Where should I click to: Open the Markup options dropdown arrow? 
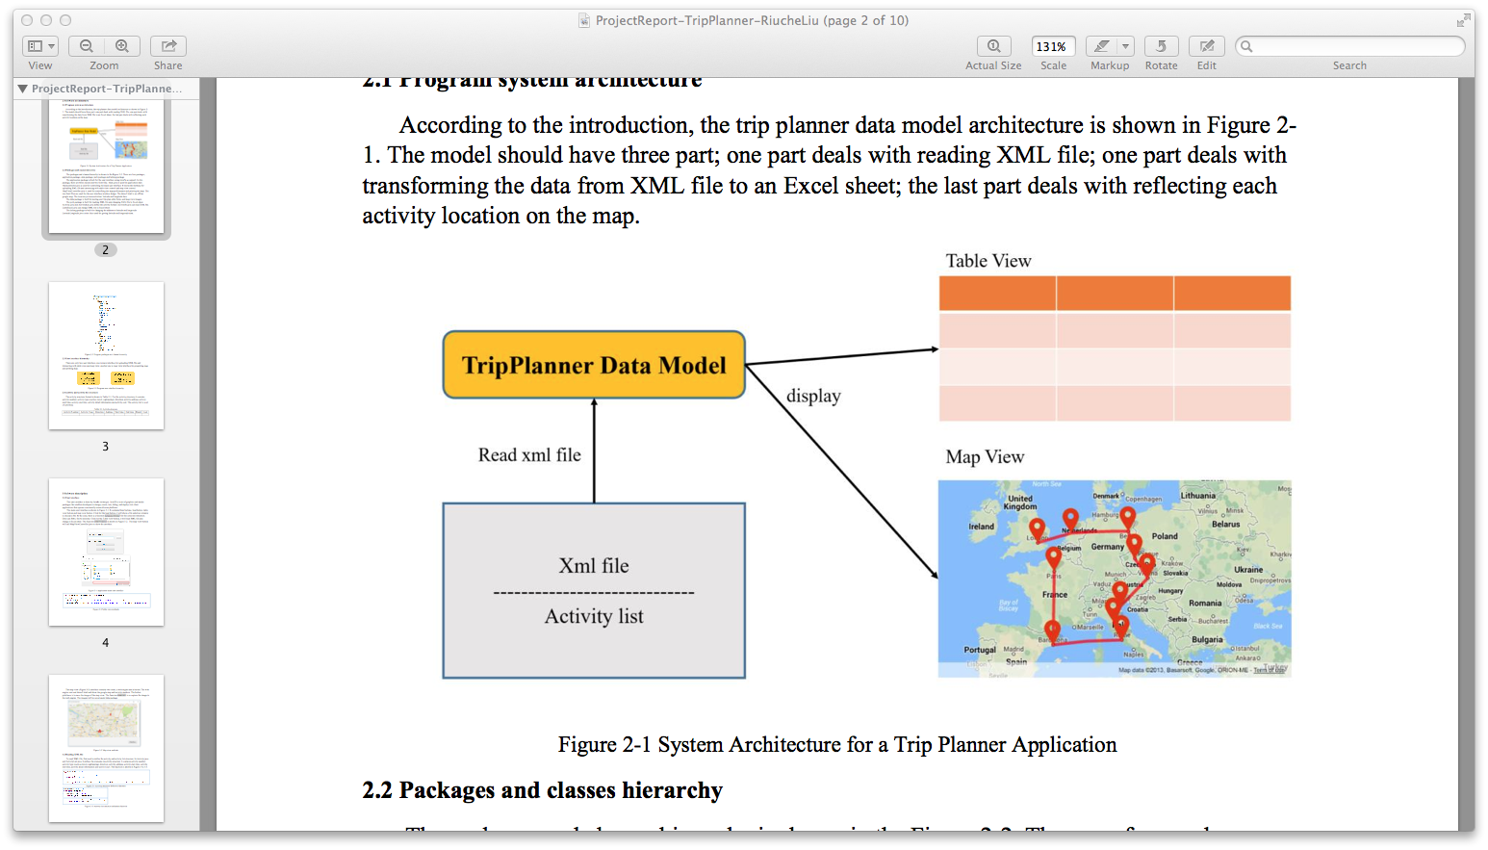pyautogui.click(x=1125, y=45)
